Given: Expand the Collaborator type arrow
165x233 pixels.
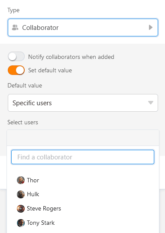Looking at the screenshot, I should [151, 27].
